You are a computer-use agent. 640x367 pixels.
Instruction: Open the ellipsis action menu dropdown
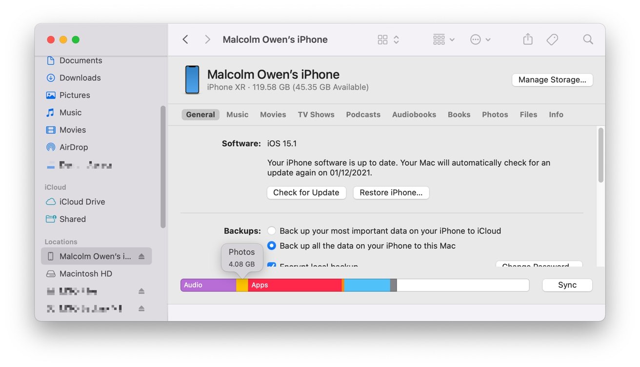(x=480, y=39)
